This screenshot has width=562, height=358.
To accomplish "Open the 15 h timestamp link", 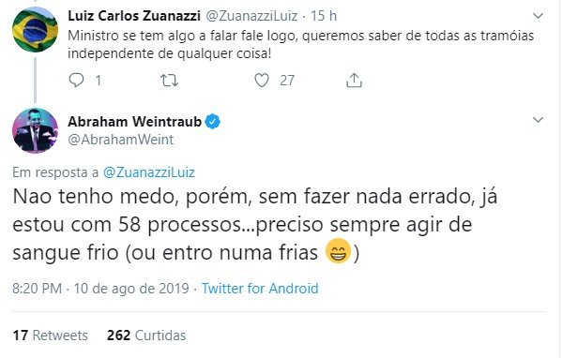I will (324, 16).
